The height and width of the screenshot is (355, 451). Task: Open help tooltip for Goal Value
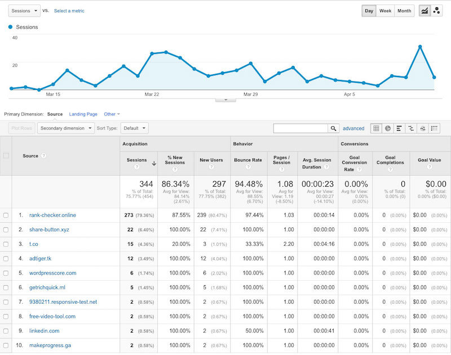[430, 167]
